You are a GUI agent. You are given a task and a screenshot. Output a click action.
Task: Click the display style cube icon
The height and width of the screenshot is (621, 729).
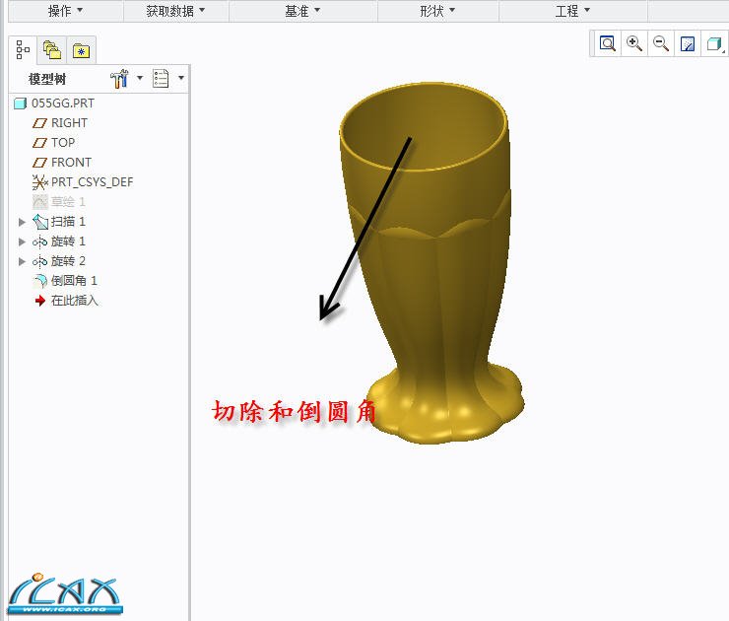[714, 44]
